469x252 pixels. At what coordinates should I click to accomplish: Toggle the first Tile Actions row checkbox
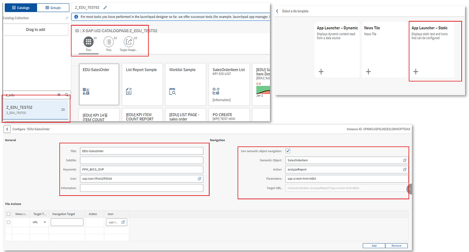click(8, 222)
